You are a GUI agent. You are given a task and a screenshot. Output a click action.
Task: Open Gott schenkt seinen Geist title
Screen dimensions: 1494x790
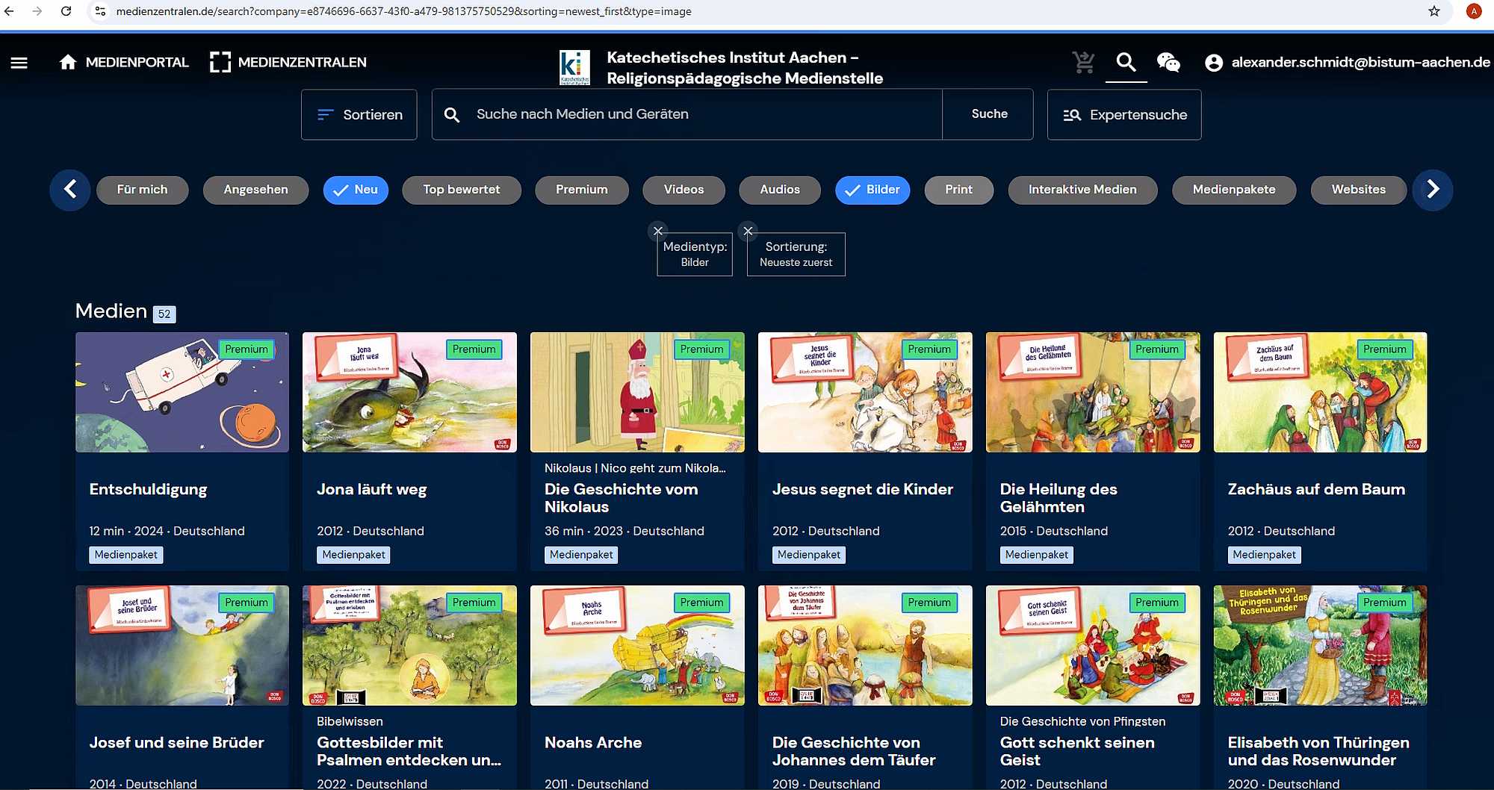tap(1077, 751)
